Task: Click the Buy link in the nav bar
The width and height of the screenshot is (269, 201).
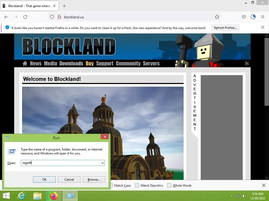Action: (90, 63)
